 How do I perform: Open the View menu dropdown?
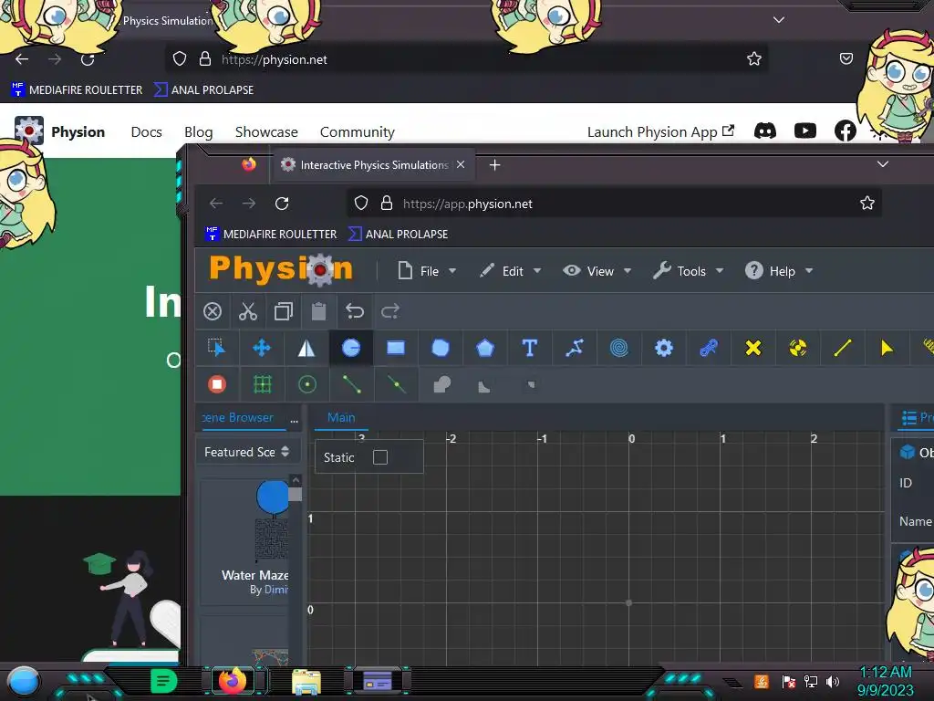pos(597,271)
